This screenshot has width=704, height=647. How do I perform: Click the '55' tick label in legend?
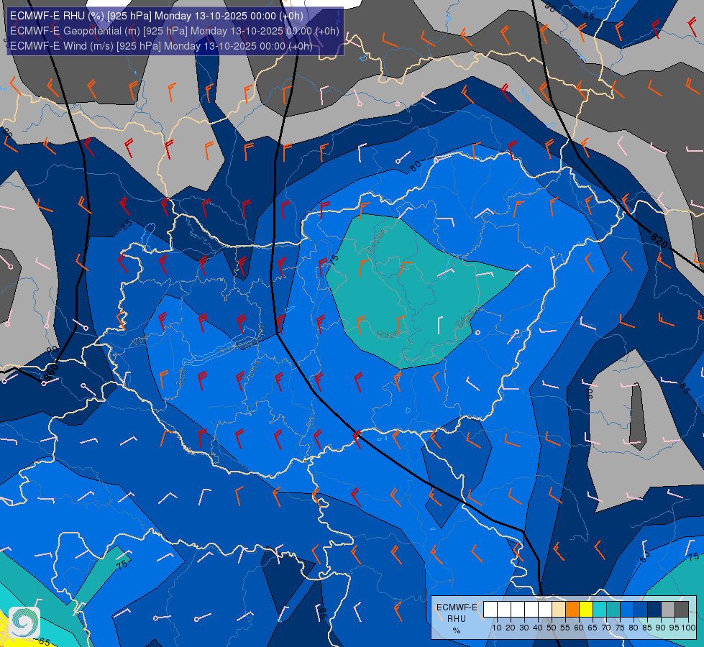pyautogui.click(x=565, y=628)
